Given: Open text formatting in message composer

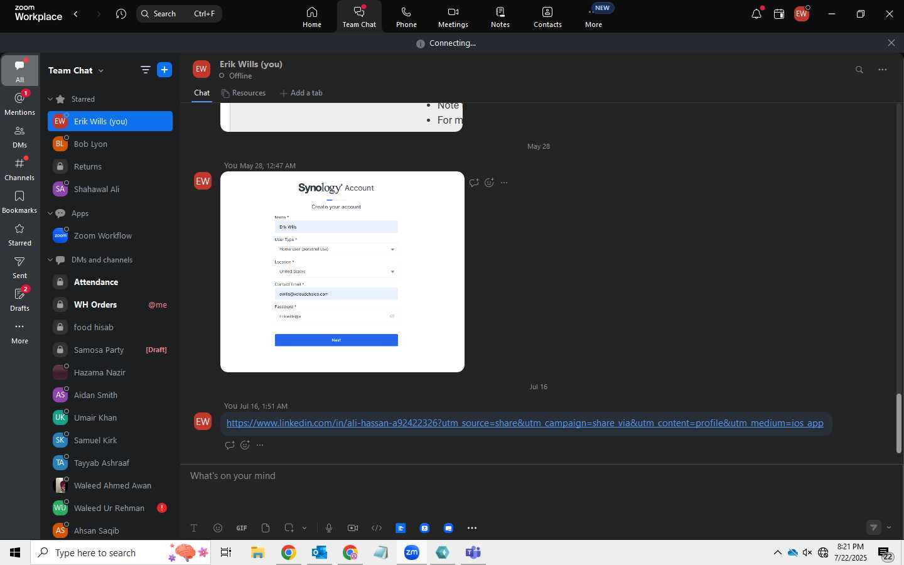Looking at the screenshot, I should 194,528.
